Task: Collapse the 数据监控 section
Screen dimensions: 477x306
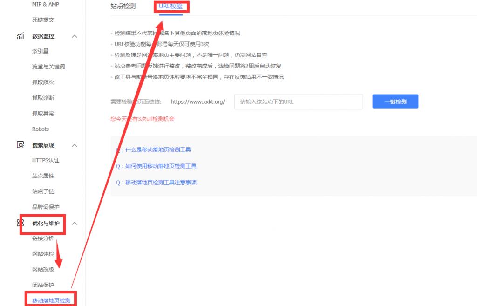Action: click(x=74, y=36)
